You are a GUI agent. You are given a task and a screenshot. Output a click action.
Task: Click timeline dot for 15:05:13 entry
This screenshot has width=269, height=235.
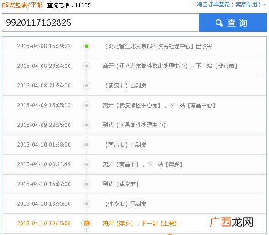(x=87, y=105)
